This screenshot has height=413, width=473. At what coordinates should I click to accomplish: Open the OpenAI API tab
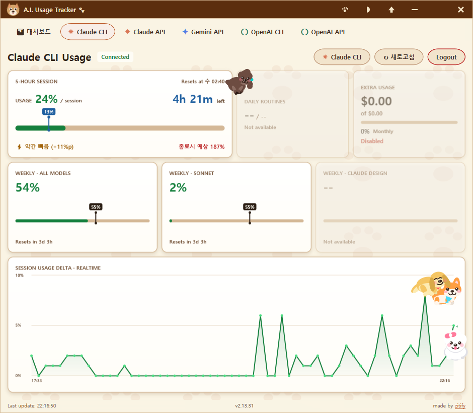click(323, 32)
